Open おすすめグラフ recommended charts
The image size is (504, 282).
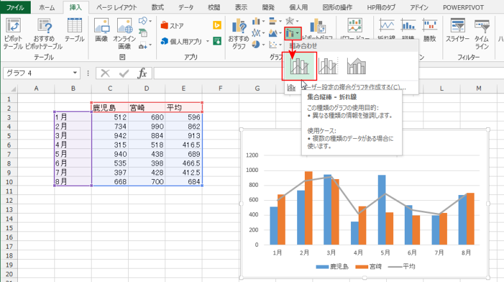(238, 34)
